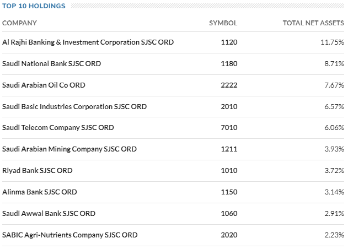The image size is (348, 249).
Task: Click symbol 1211
Action: (229, 149)
